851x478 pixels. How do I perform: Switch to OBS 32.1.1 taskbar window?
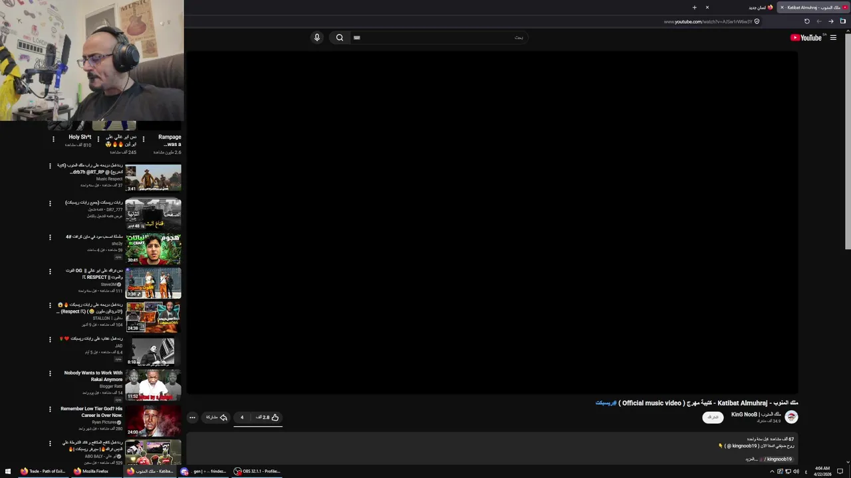click(258, 471)
